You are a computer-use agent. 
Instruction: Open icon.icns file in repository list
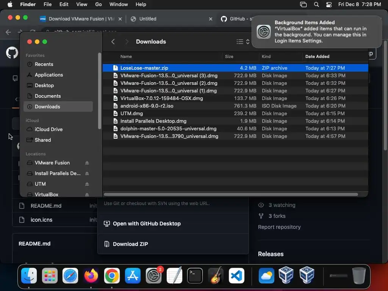click(x=41, y=220)
